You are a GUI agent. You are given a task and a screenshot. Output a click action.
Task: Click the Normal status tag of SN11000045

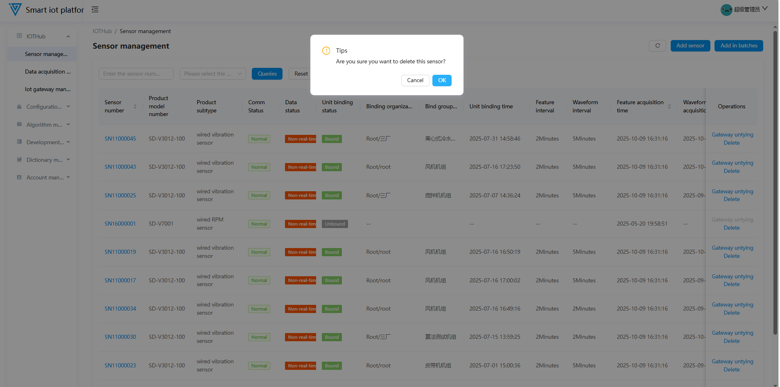[259, 139]
